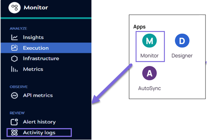Click the Designer label in Apps panel
The image size is (209, 140).
(x=182, y=56)
